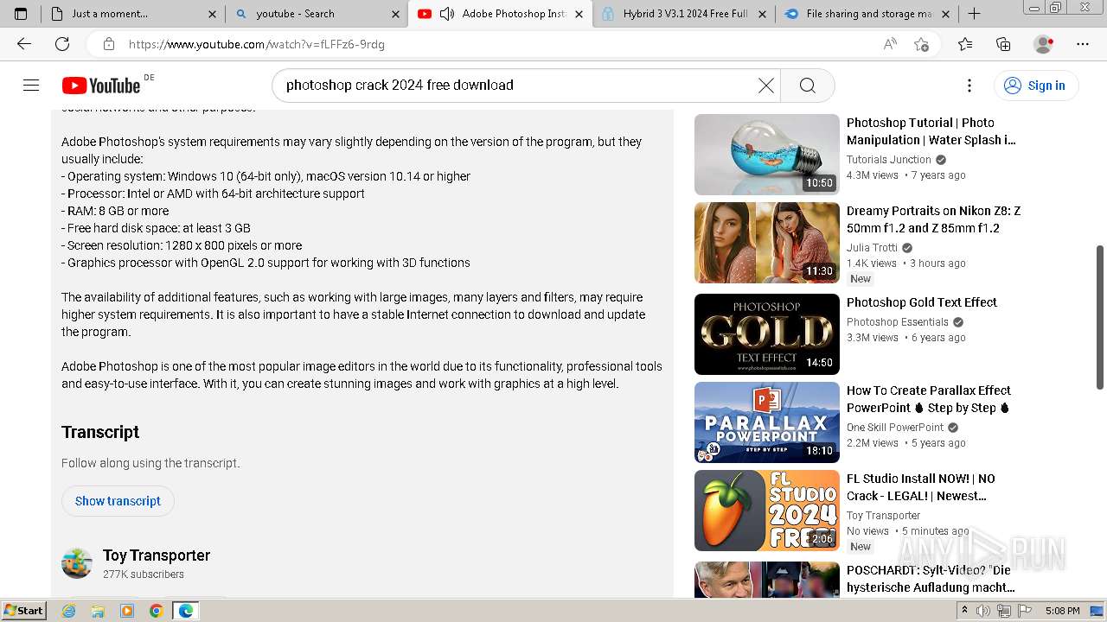Image resolution: width=1107 pixels, height=622 pixels.
Task: Go to YouTube home via logo
Action: click(x=101, y=85)
